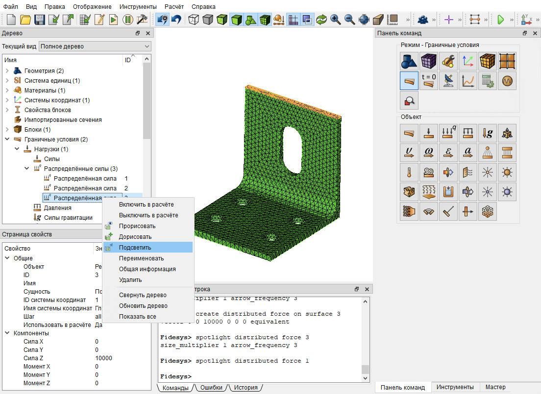Expand the Геометрия (2) tree node

tap(7, 70)
